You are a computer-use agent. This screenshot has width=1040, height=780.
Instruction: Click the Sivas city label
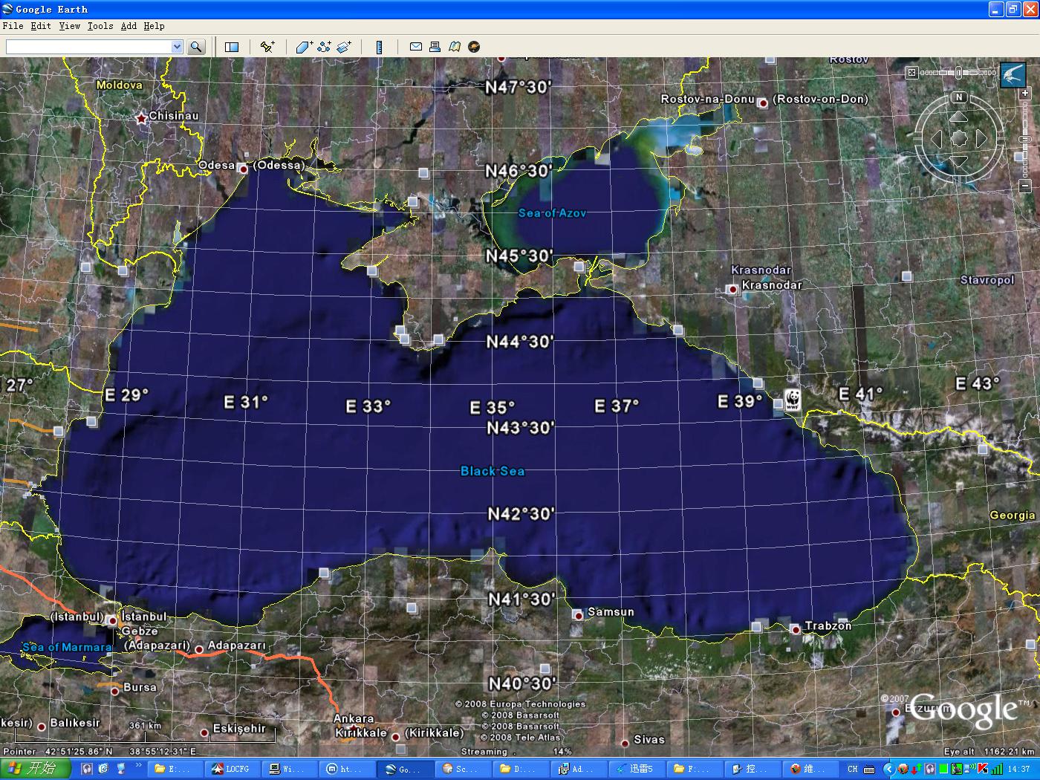[649, 739]
